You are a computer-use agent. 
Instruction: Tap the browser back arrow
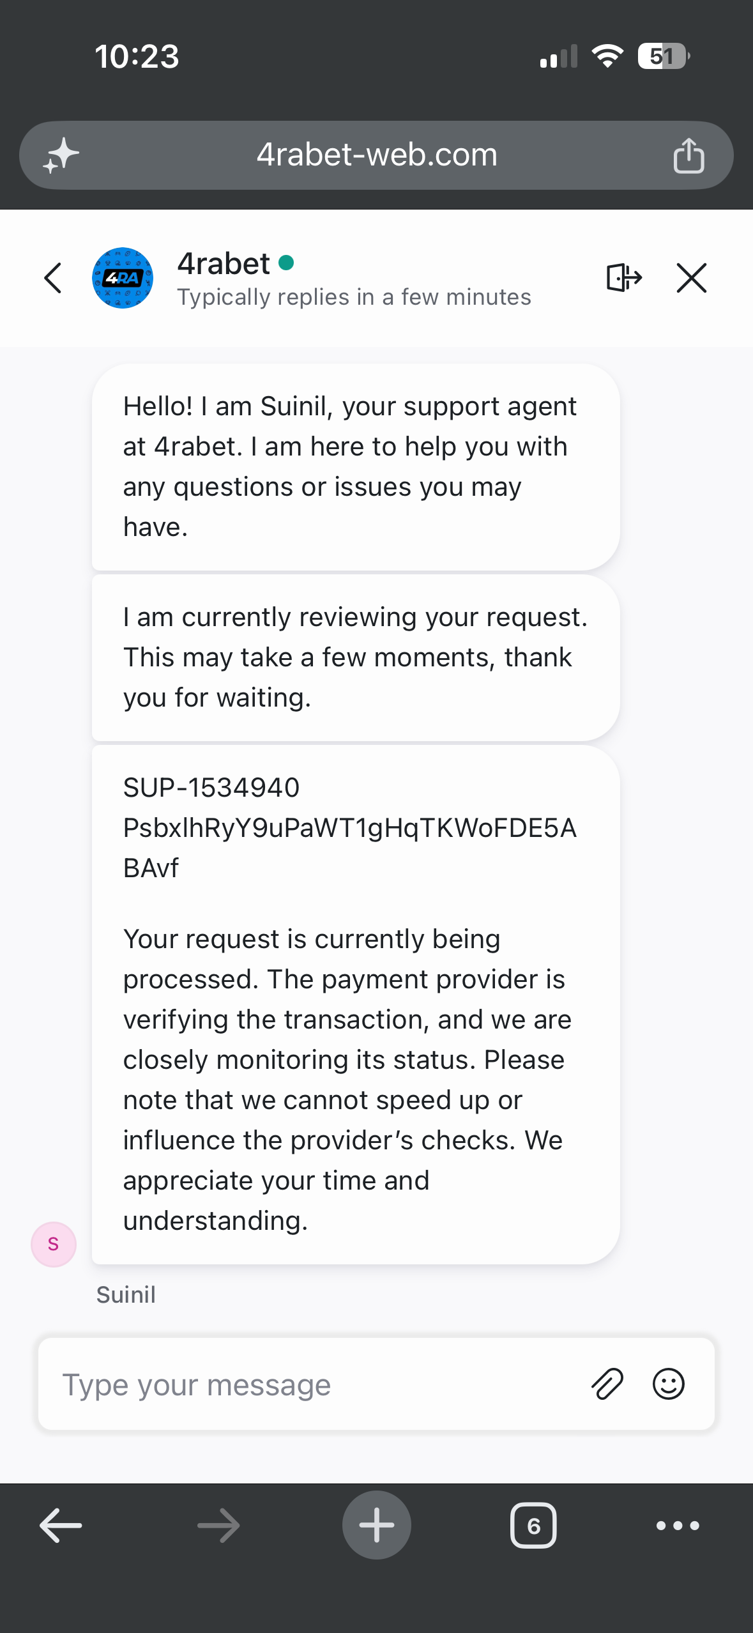tap(61, 1526)
